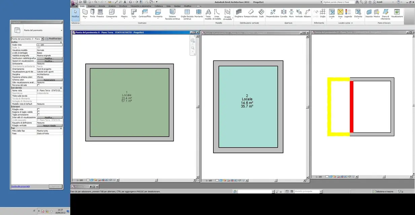Open the Guida alle proprietà link
Viewport: 415px width, 215px height.
coord(21,186)
